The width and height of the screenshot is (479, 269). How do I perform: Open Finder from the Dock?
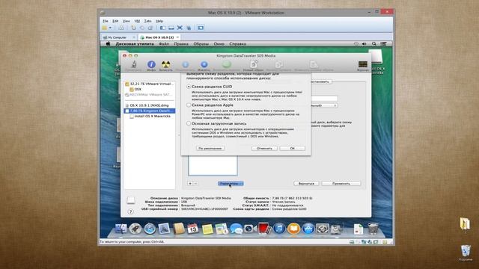click(x=121, y=229)
